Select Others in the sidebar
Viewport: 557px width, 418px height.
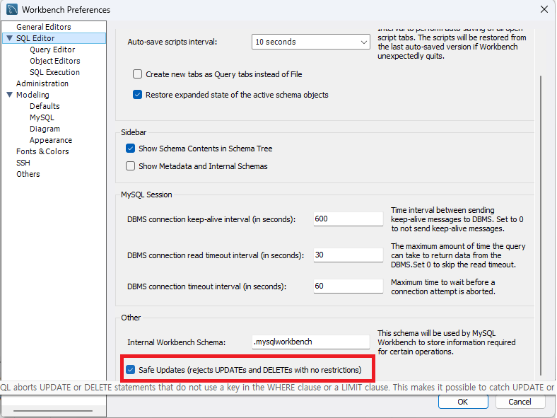point(28,174)
